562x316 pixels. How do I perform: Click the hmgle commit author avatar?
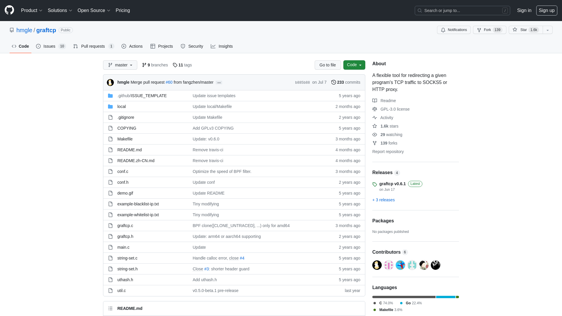110,83
